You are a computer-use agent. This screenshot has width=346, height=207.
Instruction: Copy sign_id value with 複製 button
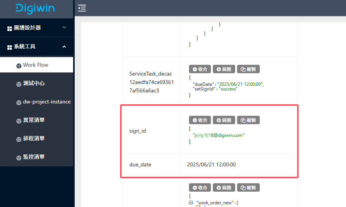[248, 120]
